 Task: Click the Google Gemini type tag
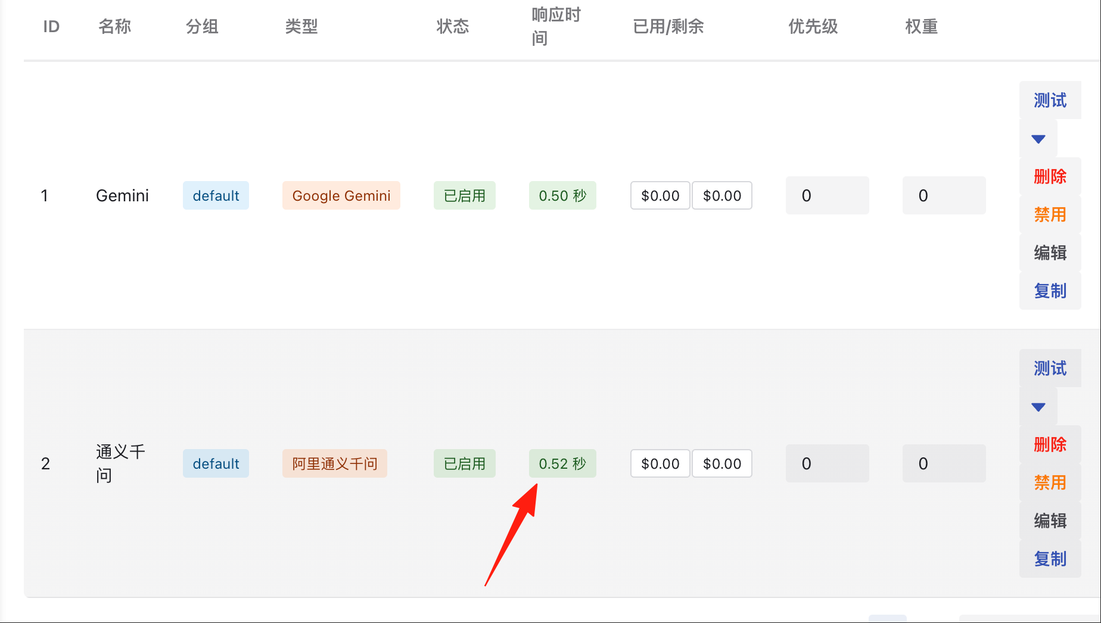pos(341,195)
